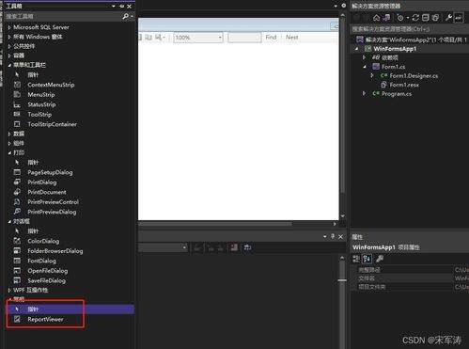
Task: Expand 所有 Windows 窗体 toolbox group
Action: tap(9, 37)
